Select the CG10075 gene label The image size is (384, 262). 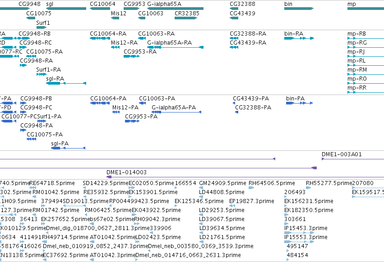(39, 13)
